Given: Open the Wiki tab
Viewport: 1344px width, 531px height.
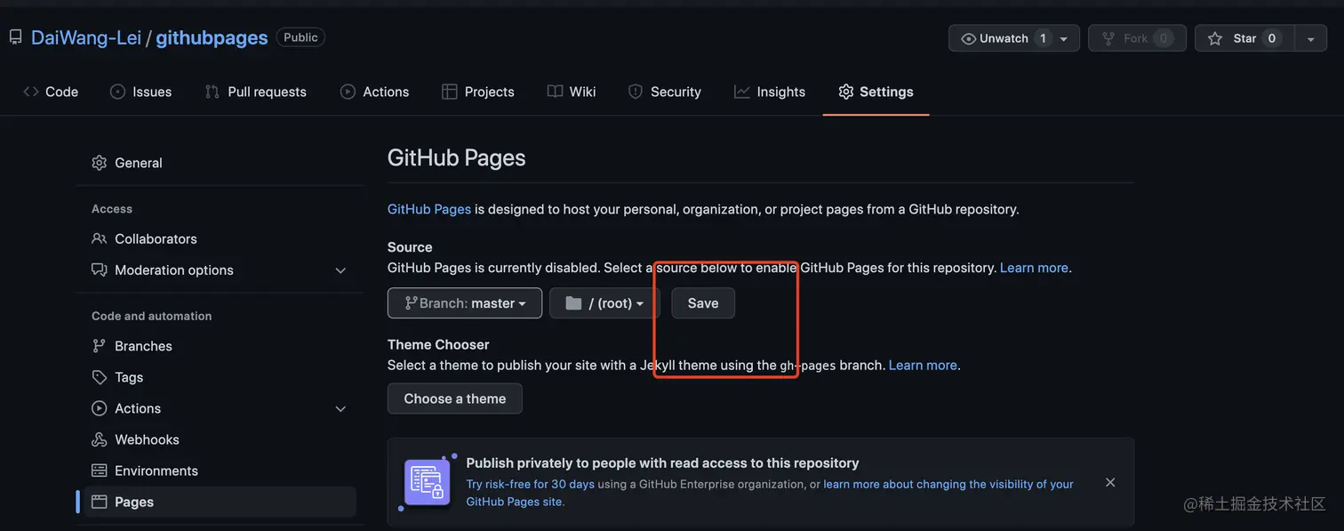Looking at the screenshot, I should 572,92.
